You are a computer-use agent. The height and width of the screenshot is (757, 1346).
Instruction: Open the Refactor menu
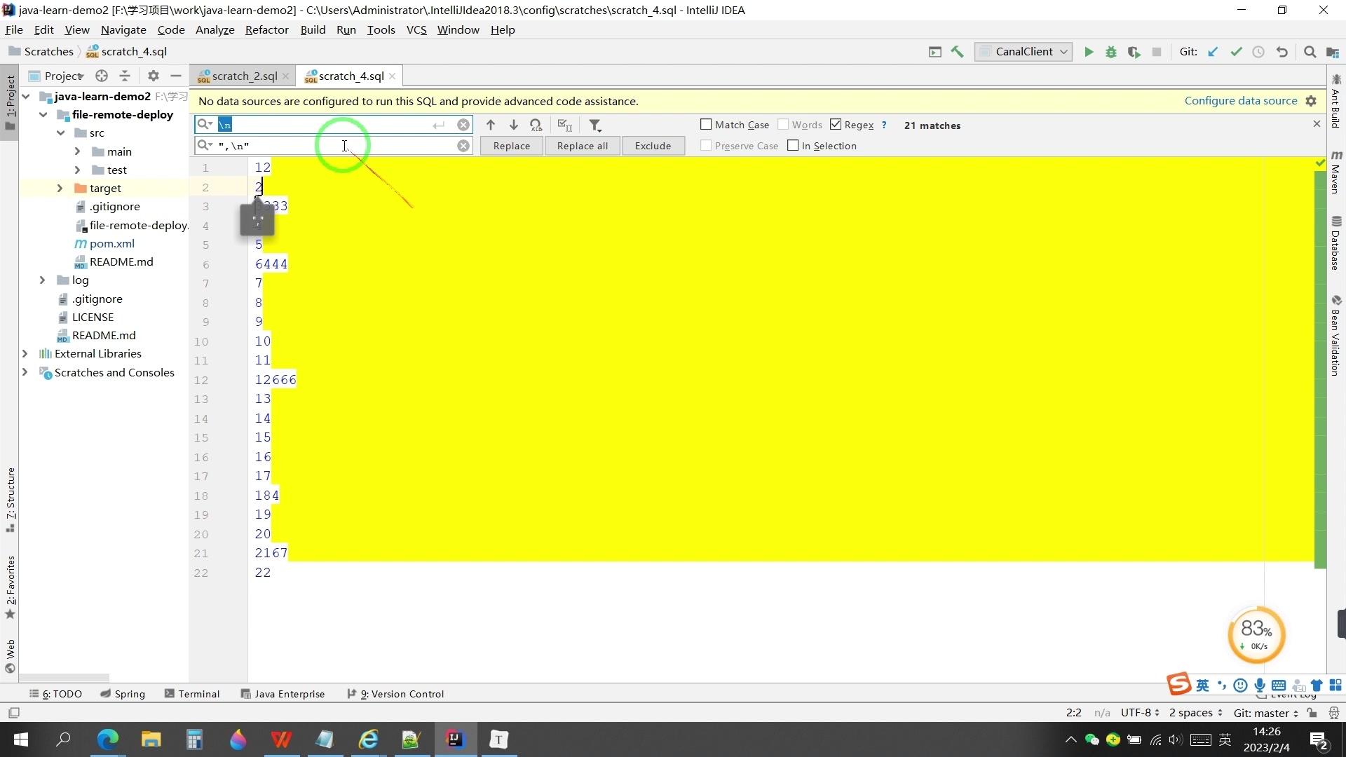(266, 29)
